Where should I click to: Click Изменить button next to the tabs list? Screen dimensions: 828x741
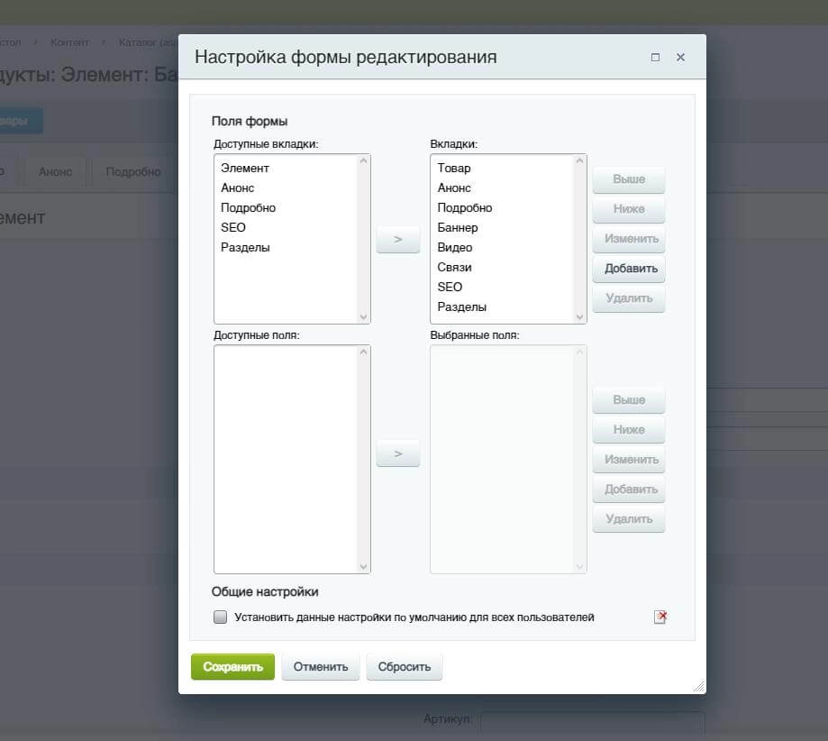629,239
